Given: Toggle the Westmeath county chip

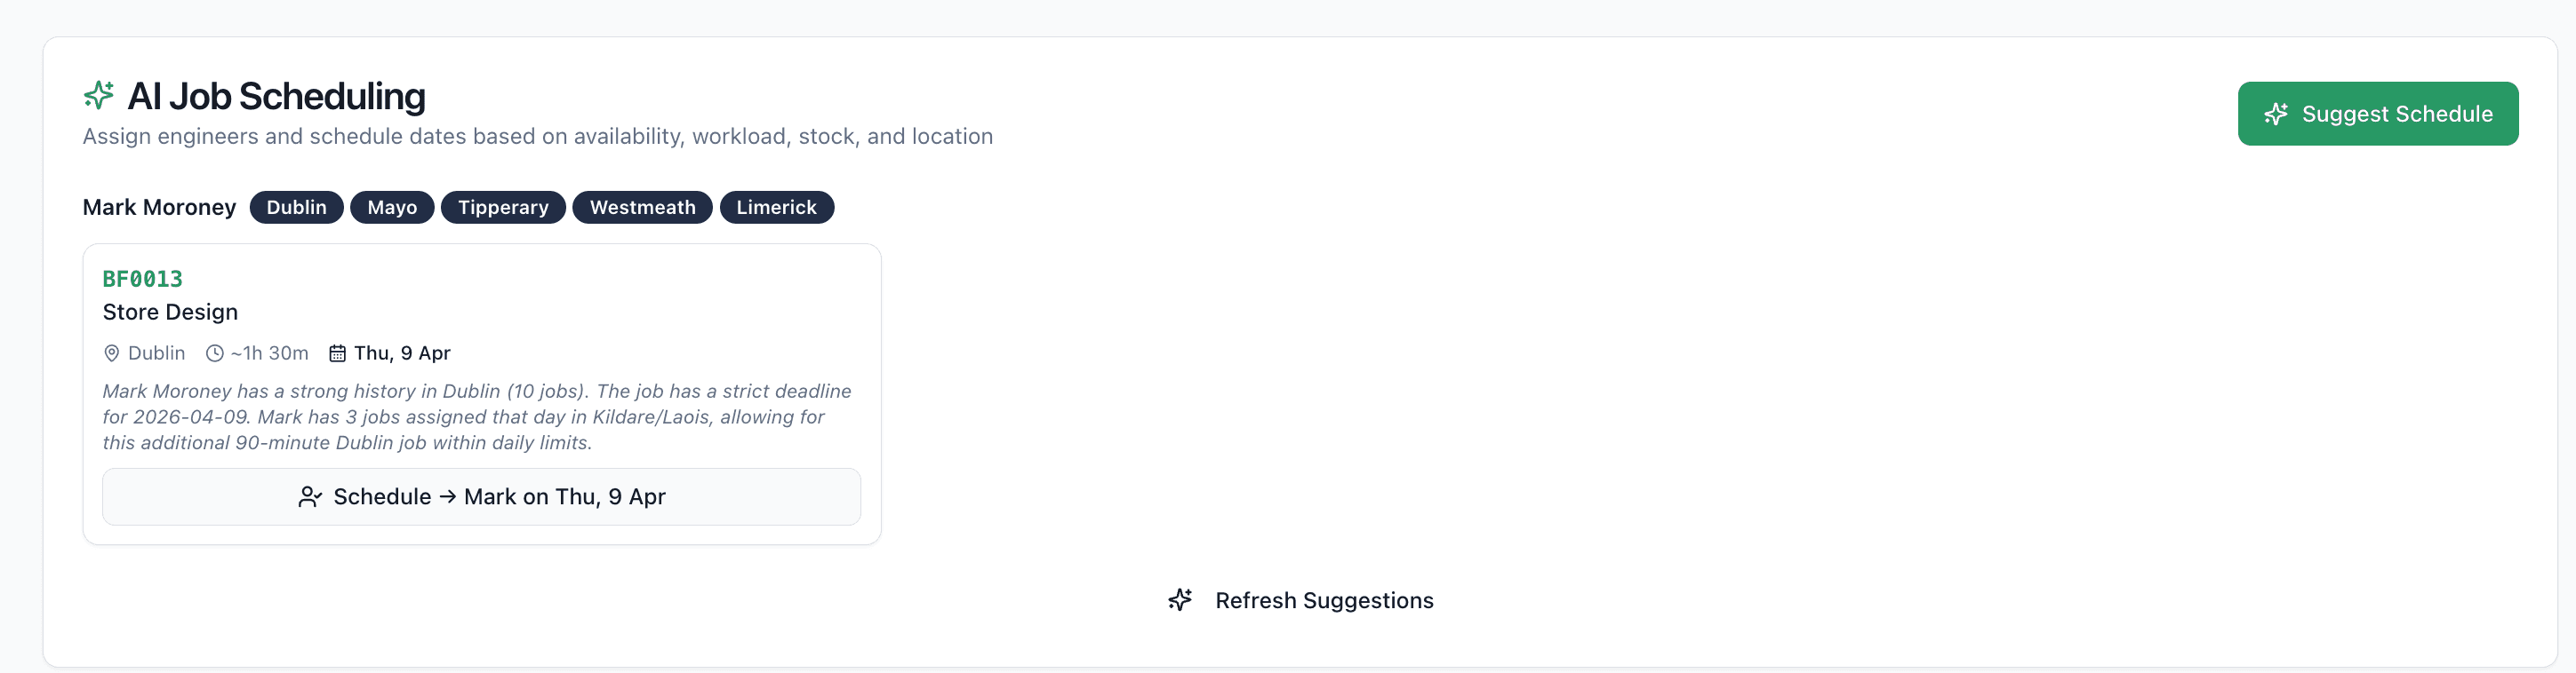Looking at the screenshot, I should tap(642, 207).
